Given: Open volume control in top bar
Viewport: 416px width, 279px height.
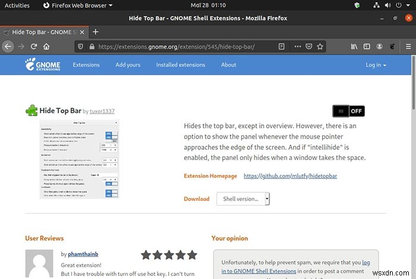Looking at the screenshot, I should (x=387, y=5).
